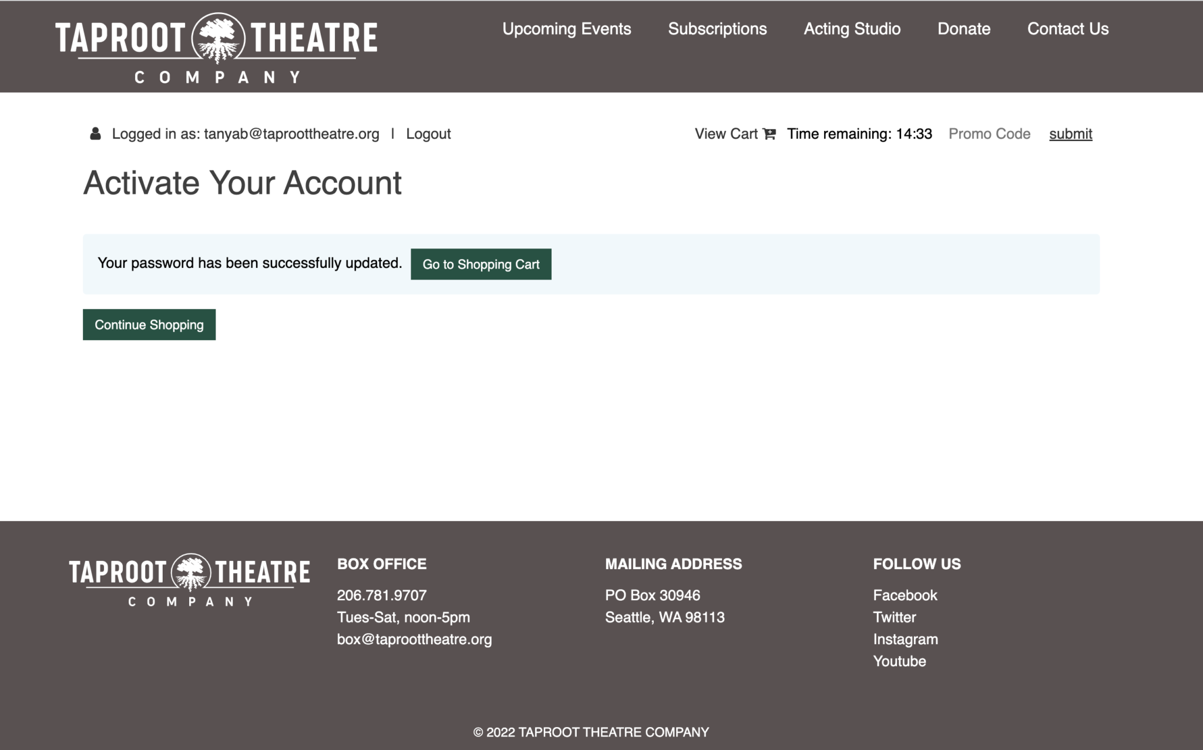Open the Twitter link
The width and height of the screenshot is (1203, 750).
(x=894, y=617)
